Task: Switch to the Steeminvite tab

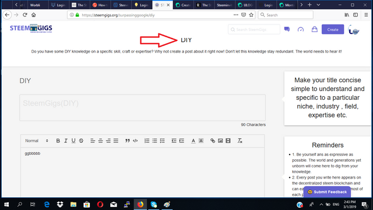Action: tap(225, 5)
